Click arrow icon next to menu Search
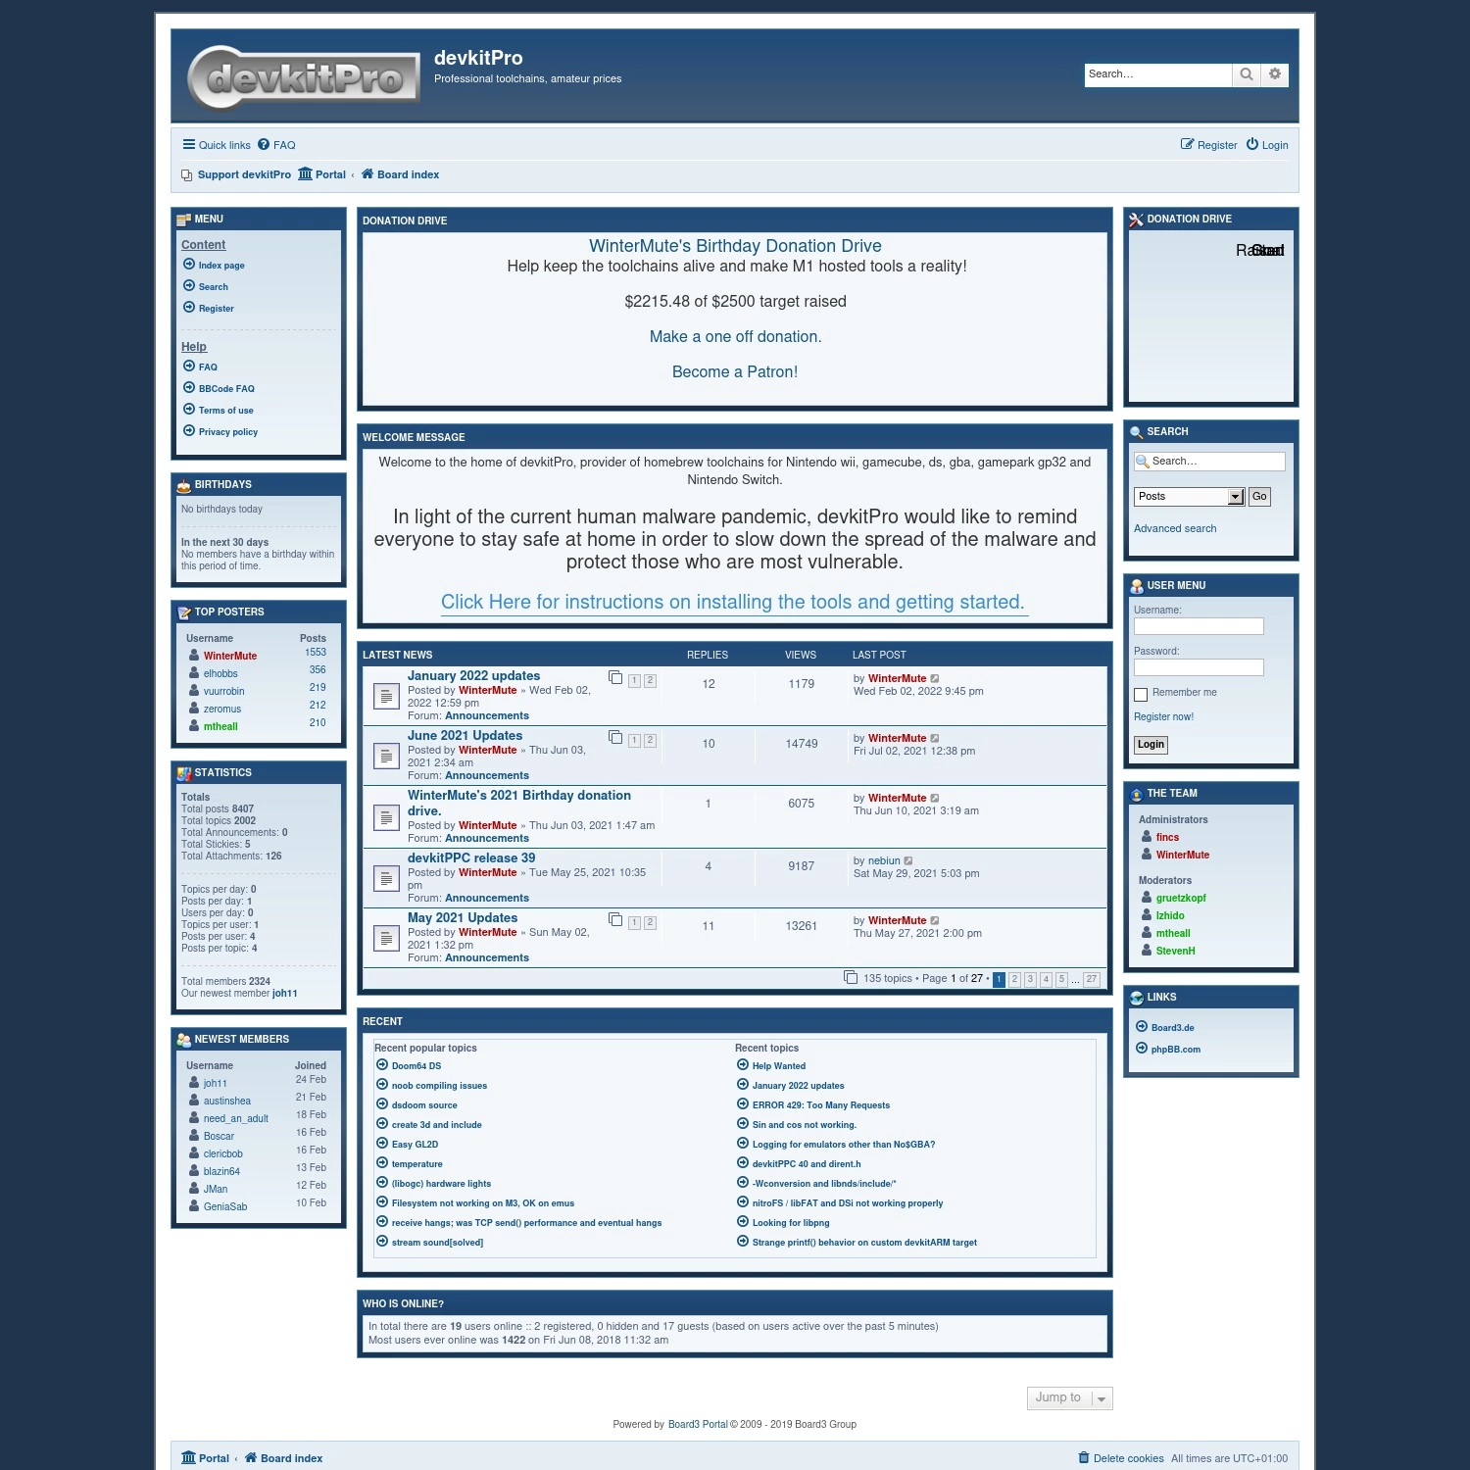Viewport: 1470px width, 1470px height. [189, 286]
